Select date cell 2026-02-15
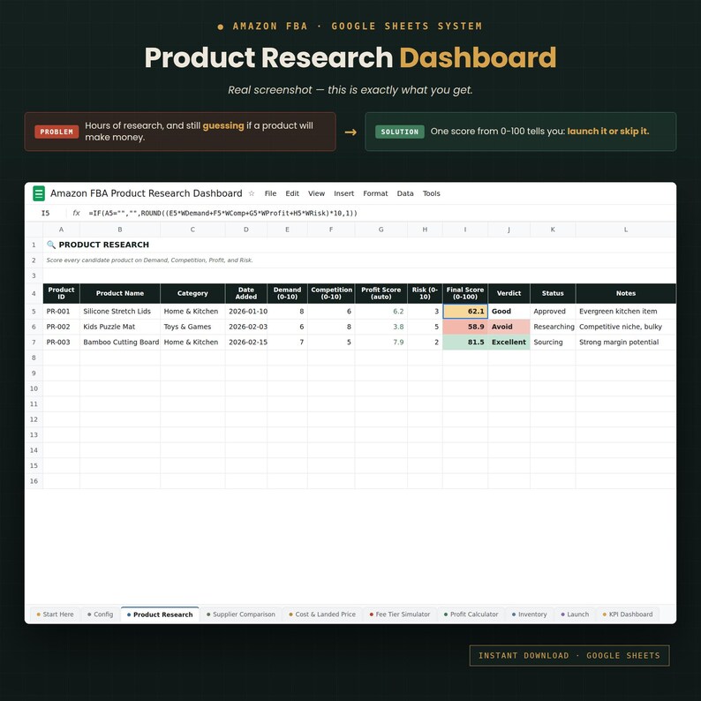Image resolution: width=701 pixels, height=701 pixels. pos(246,342)
